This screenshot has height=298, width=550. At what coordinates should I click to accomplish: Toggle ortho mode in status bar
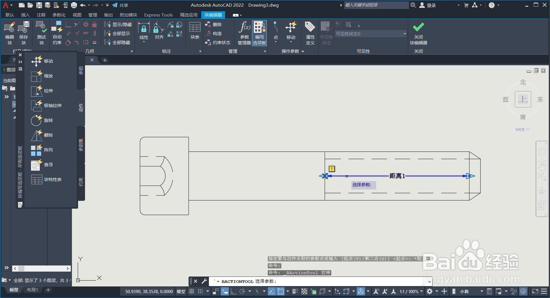click(x=234, y=291)
